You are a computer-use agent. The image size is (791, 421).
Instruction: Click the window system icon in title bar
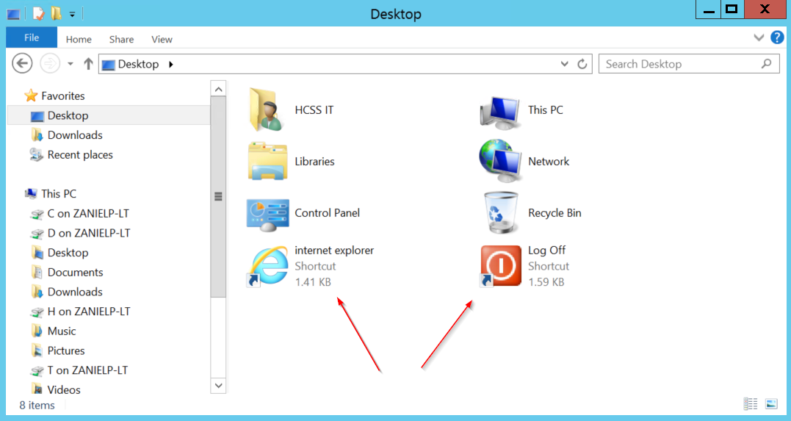point(13,14)
